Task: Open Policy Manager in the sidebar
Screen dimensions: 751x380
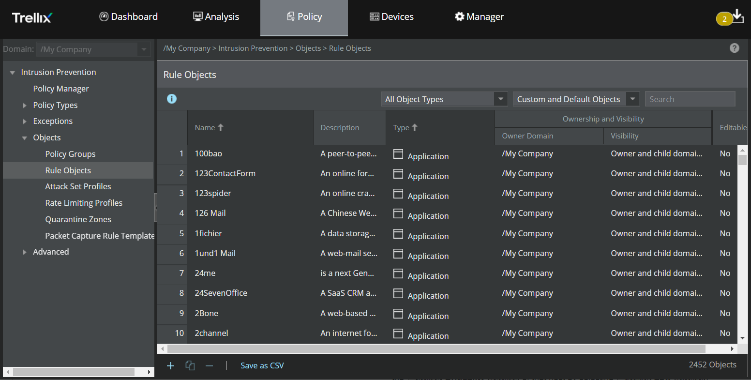Action: [x=61, y=89]
